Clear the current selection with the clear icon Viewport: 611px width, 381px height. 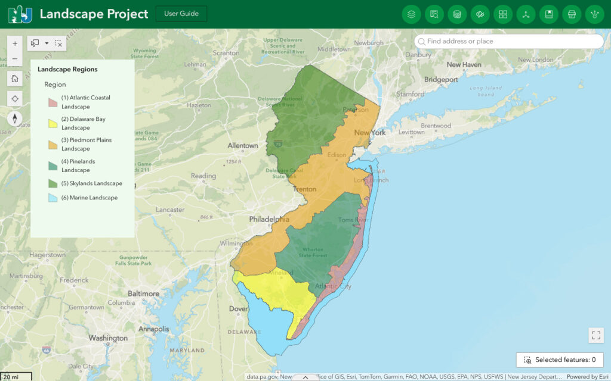57,43
